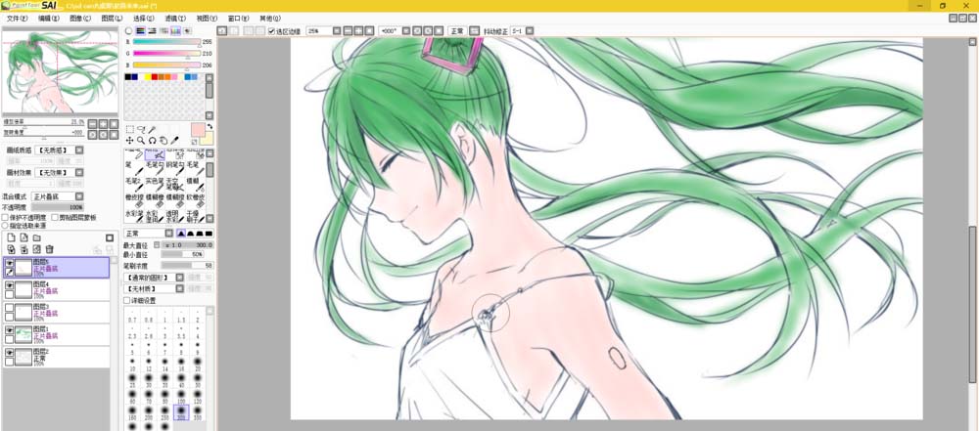Select the magic wand tool

click(152, 129)
